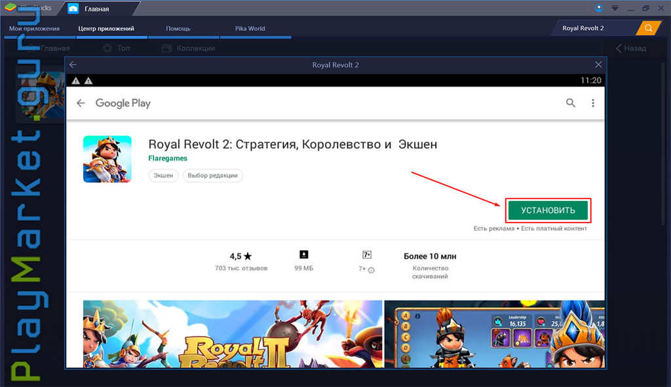Click the 11:20 clock in status bar
Screen dimensions: 671x387
590,81
